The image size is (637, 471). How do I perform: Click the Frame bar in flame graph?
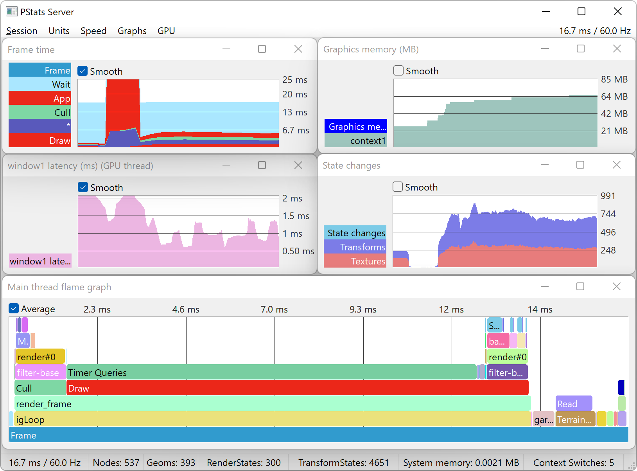click(x=319, y=435)
